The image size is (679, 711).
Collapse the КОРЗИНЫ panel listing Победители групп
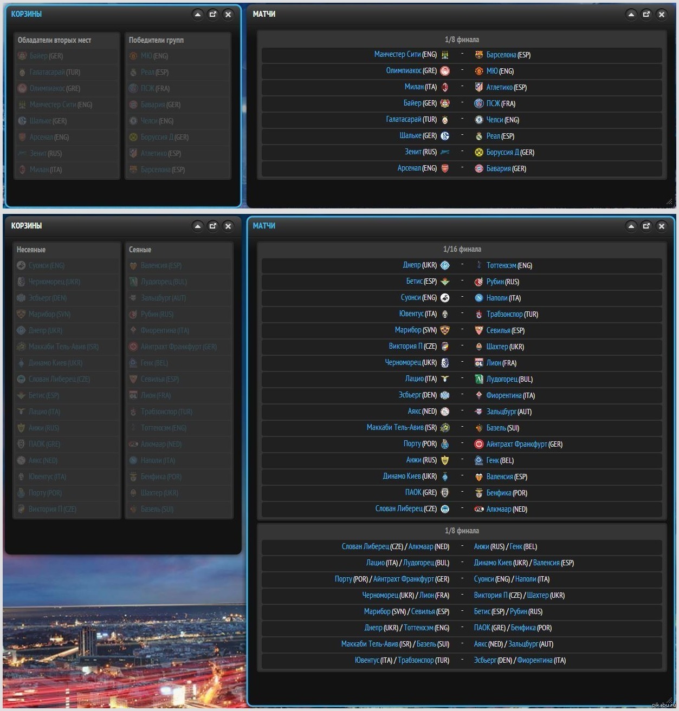(x=198, y=15)
